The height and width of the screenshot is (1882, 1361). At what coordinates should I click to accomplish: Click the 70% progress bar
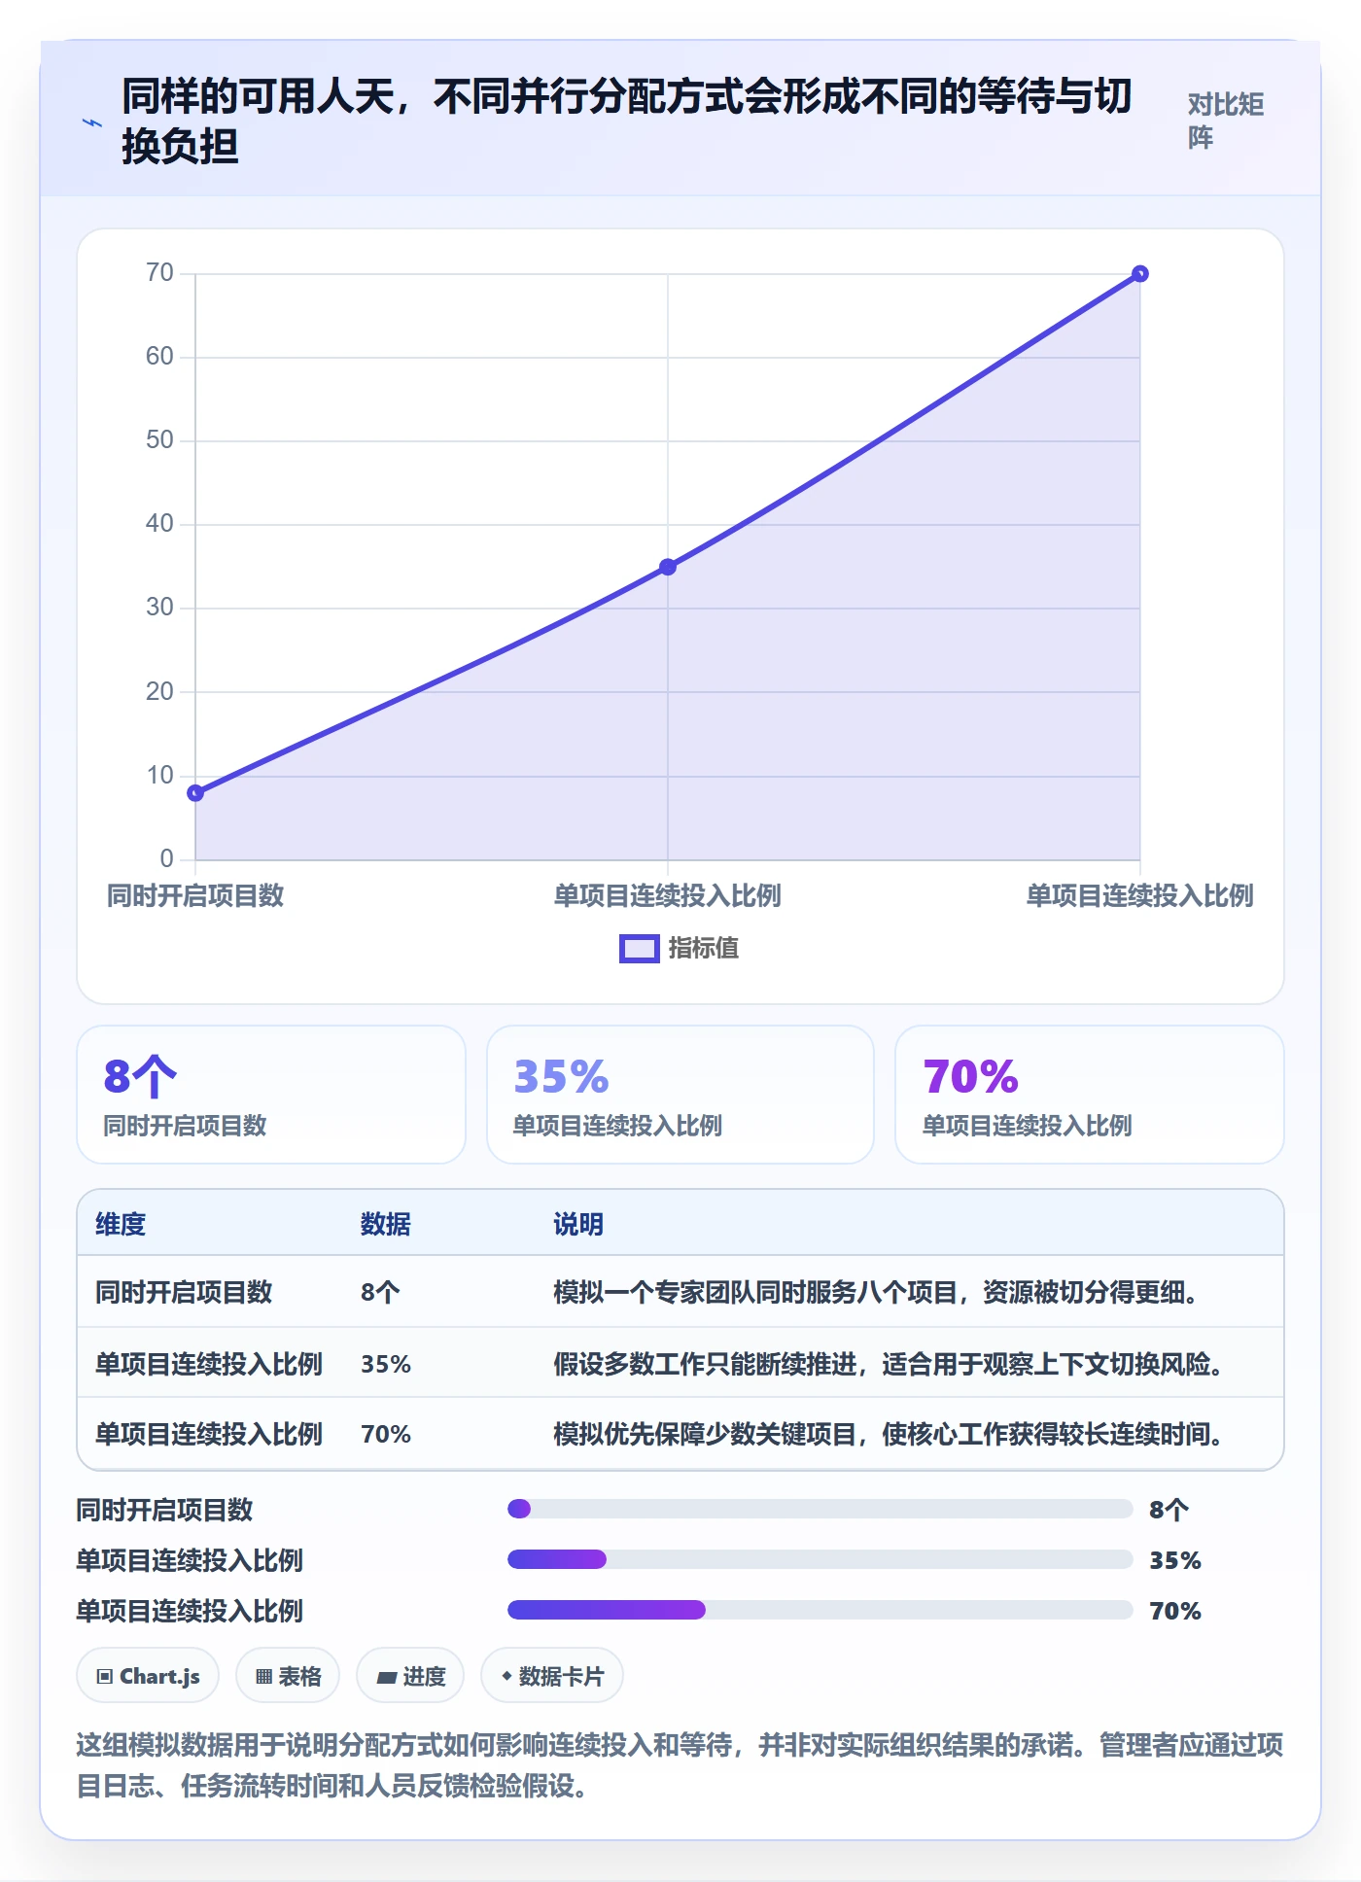[820, 1610]
